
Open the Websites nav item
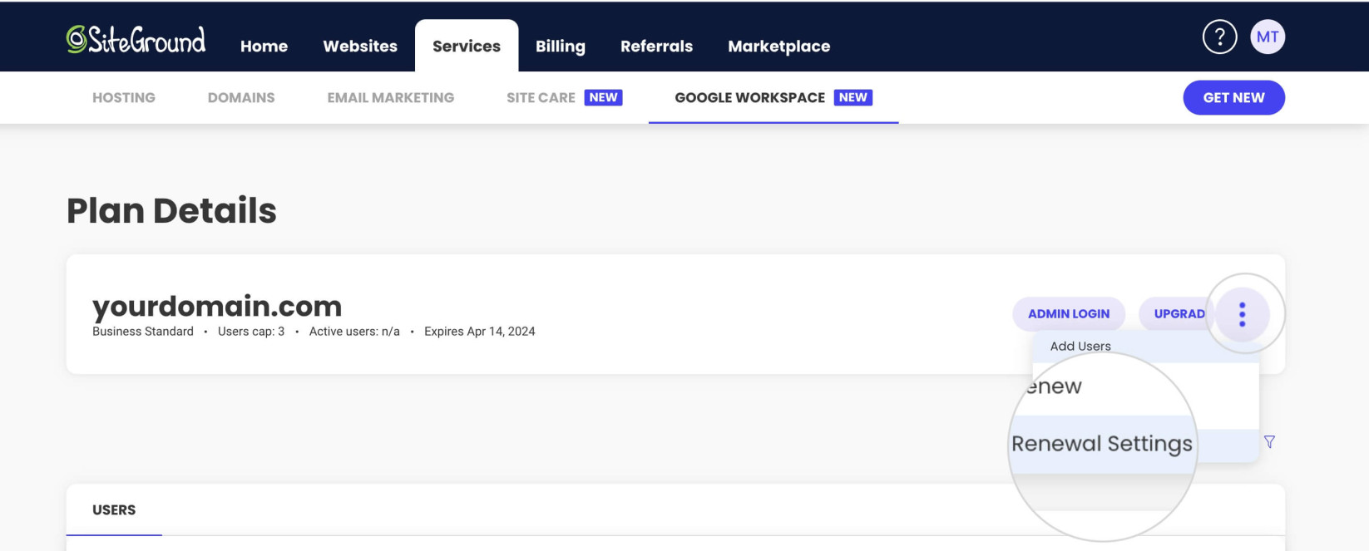360,47
